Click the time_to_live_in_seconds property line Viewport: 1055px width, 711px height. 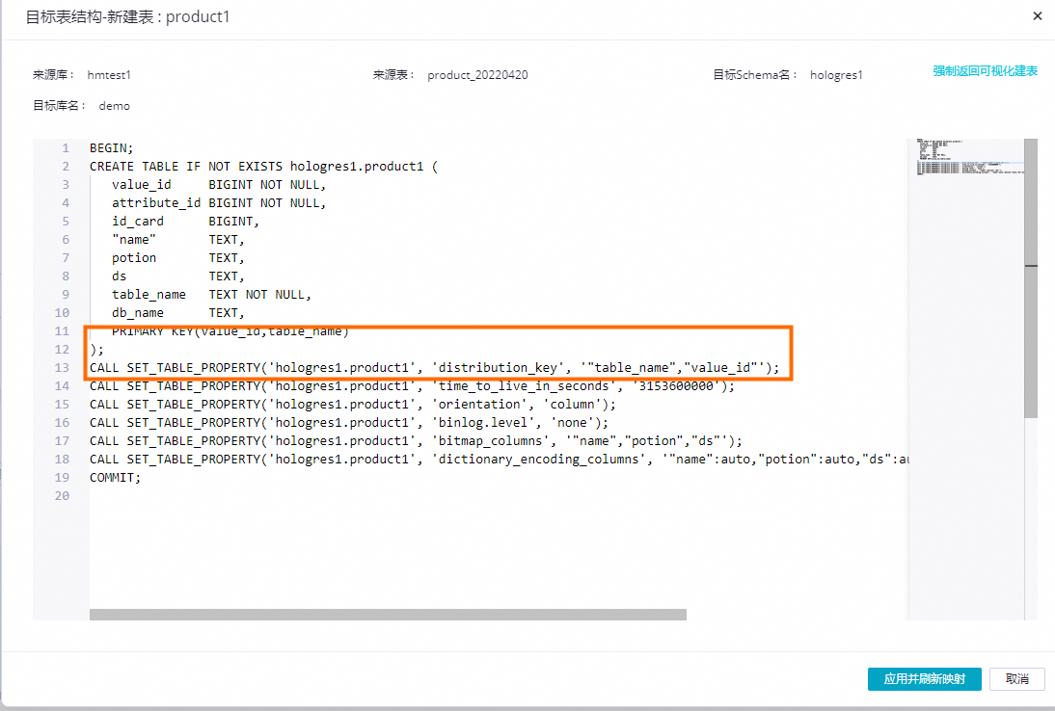pos(412,385)
